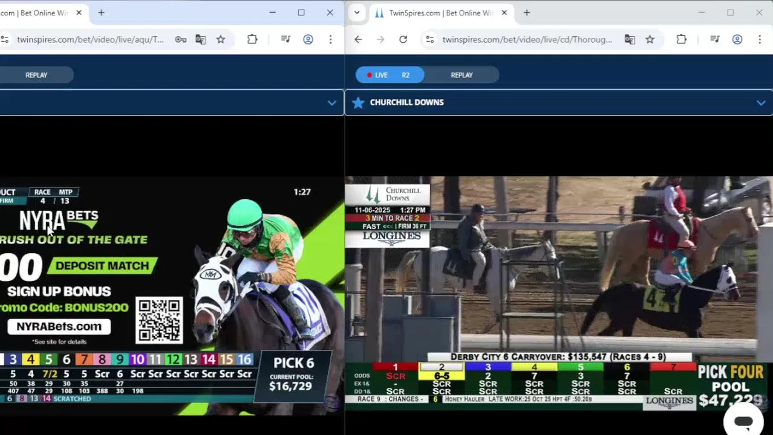The width and height of the screenshot is (773, 435).
Task: Open profile avatar in left window
Action: click(x=308, y=39)
